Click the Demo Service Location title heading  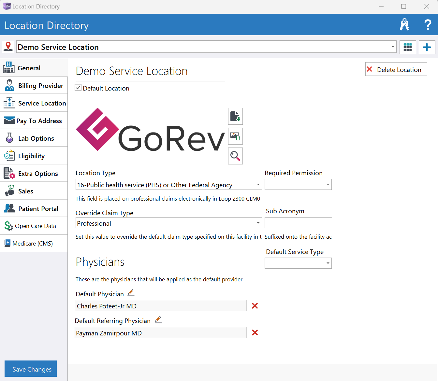click(132, 71)
